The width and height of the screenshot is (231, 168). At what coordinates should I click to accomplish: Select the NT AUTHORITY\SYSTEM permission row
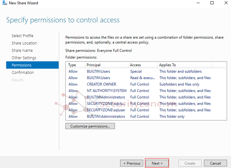(106, 91)
